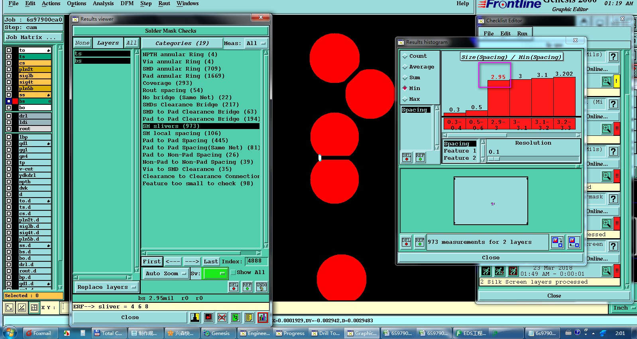Click the black-and-yellow silhouette icon

click(x=195, y=317)
